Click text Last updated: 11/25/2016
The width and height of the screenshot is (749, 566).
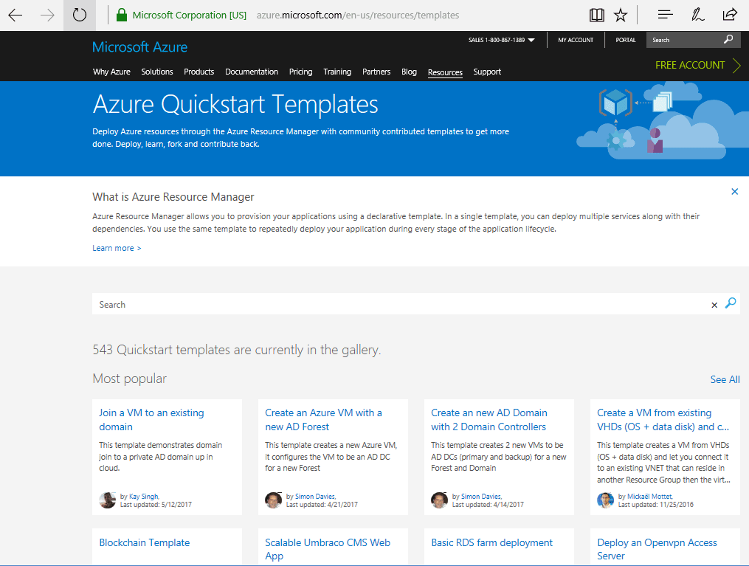click(x=656, y=505)
